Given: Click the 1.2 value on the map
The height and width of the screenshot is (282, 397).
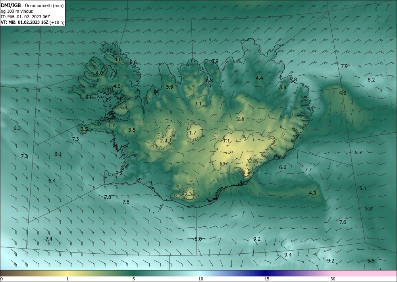Looking at the screenshot, I should tap(247, 173).
